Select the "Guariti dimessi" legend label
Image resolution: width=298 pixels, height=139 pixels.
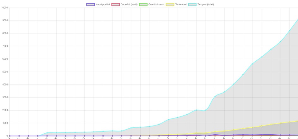[156, 5]
